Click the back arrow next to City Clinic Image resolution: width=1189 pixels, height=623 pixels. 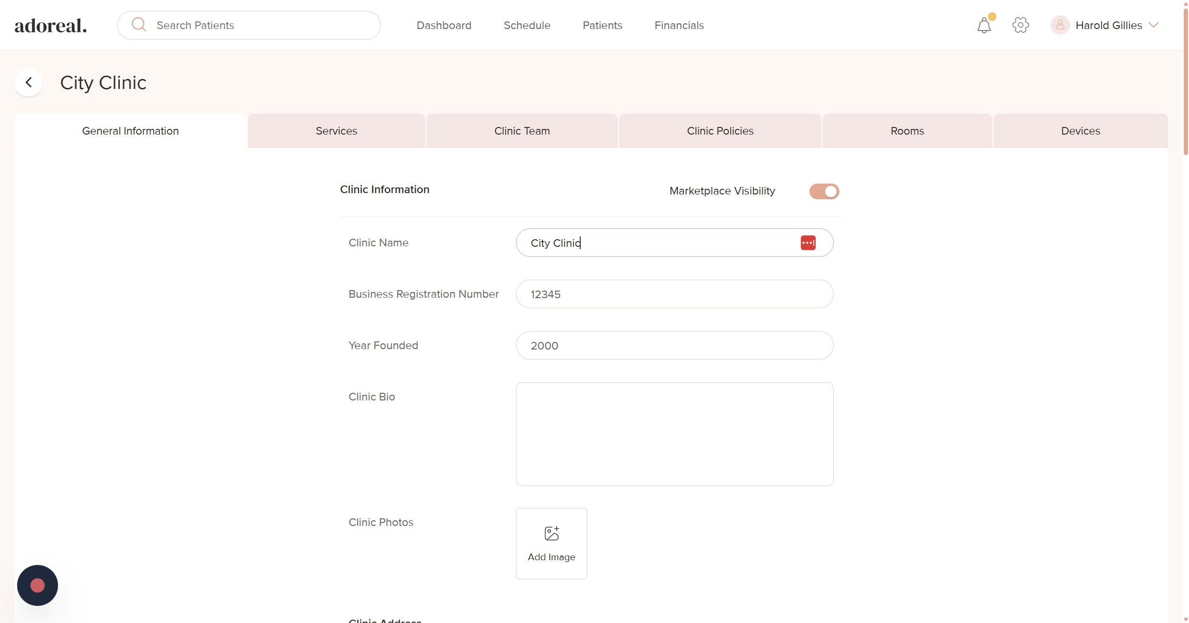(x=29, y=82)
